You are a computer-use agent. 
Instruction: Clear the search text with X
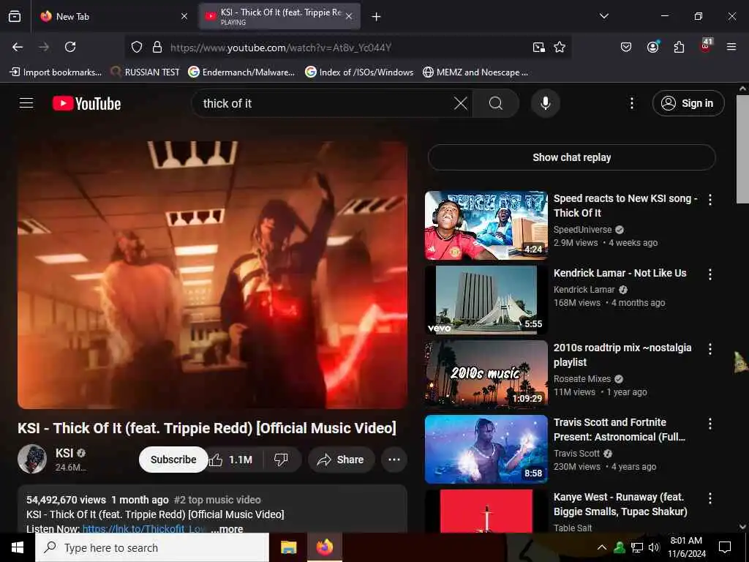point(461,103)
